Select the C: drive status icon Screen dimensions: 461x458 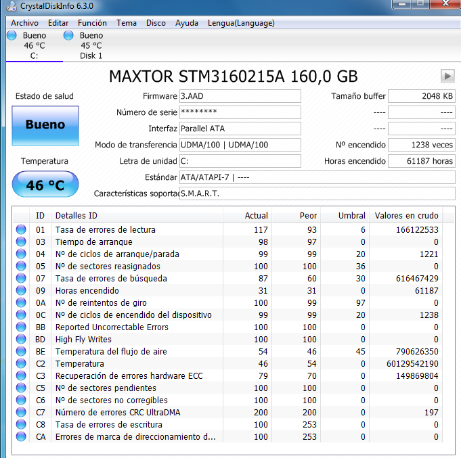(12, 35)
